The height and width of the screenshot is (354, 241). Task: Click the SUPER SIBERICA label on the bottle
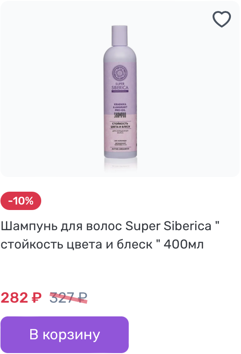(x=120, y=86)
